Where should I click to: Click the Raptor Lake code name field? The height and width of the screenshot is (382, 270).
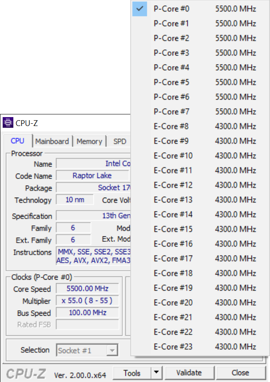92,175
